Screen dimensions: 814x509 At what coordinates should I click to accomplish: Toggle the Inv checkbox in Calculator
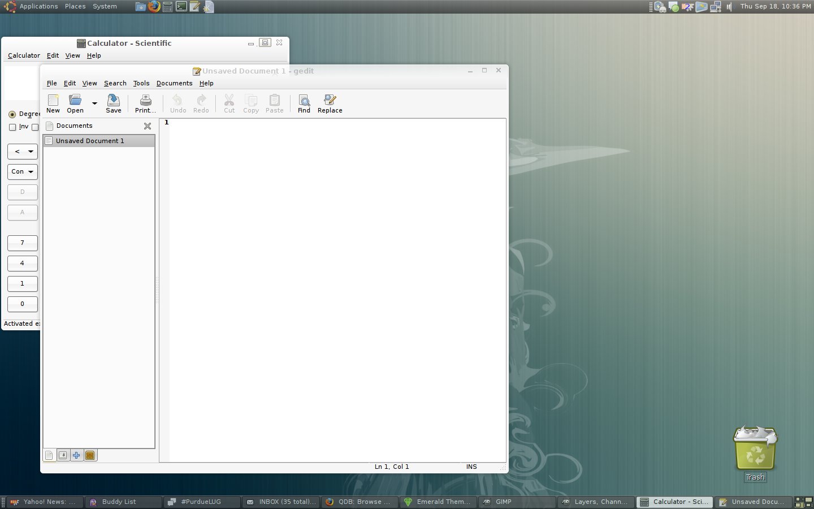[12, 127]
